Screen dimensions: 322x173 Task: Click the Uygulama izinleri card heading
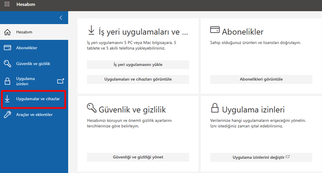[253, 110]
